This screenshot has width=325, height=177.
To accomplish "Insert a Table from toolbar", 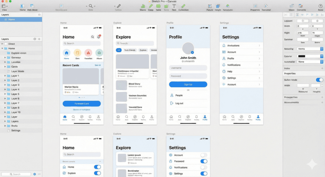I will (x=158, y=6).
